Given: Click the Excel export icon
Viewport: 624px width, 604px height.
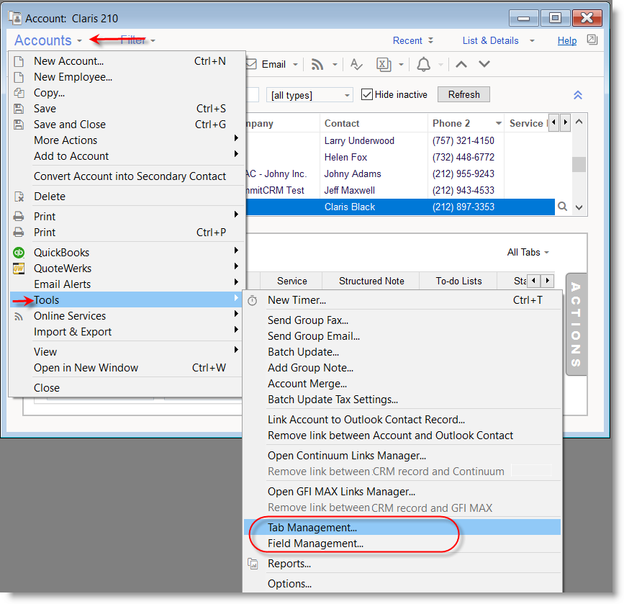Looking at the screenshot, I should click(x=385, y=65).
